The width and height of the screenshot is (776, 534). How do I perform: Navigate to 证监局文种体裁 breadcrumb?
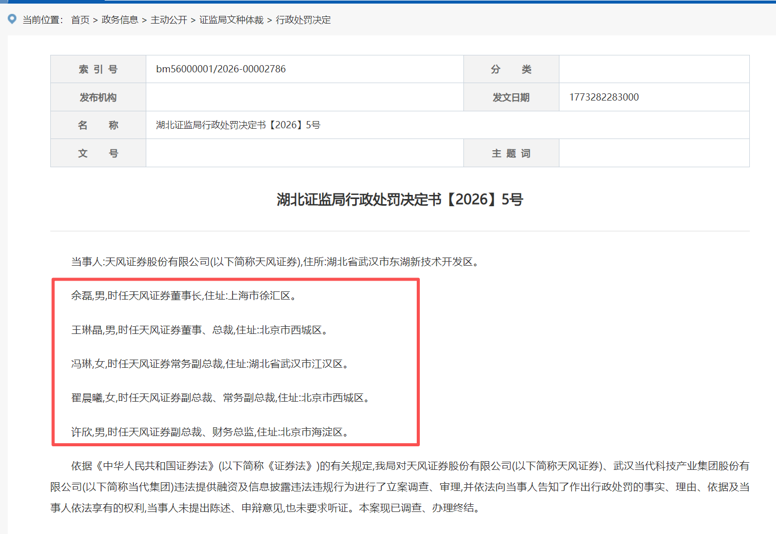point(231,20)
